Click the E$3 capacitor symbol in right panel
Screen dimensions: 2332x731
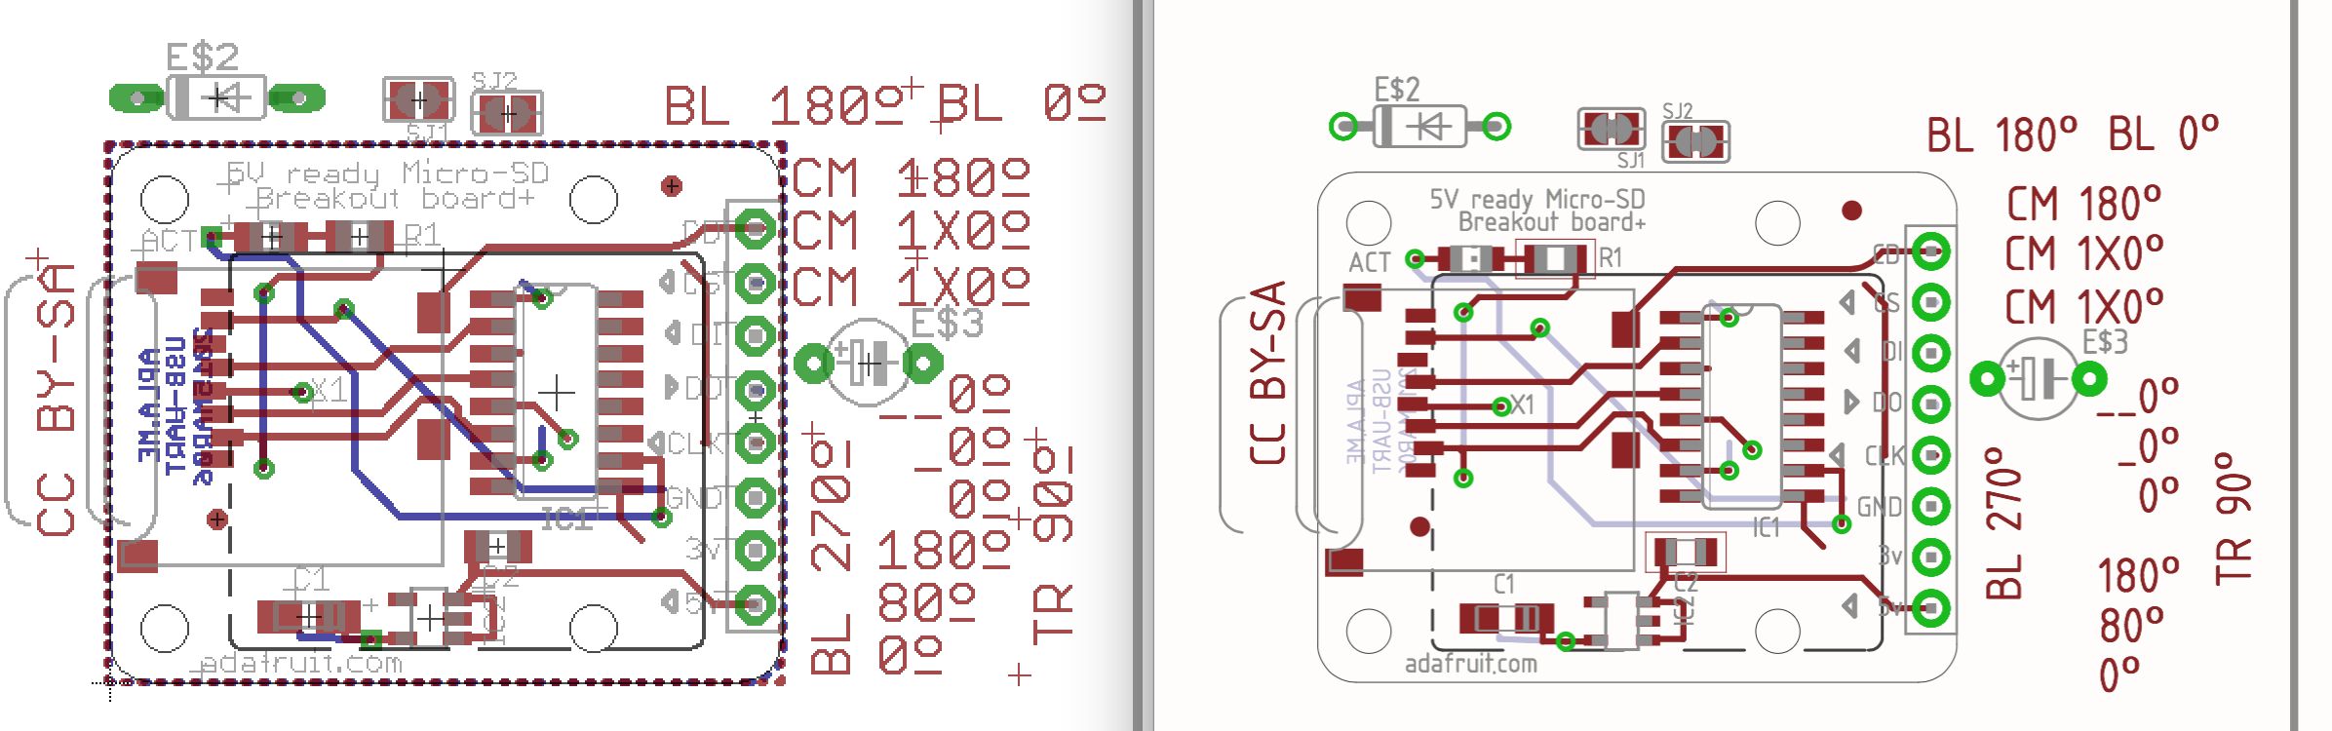tap(2037, 378)
